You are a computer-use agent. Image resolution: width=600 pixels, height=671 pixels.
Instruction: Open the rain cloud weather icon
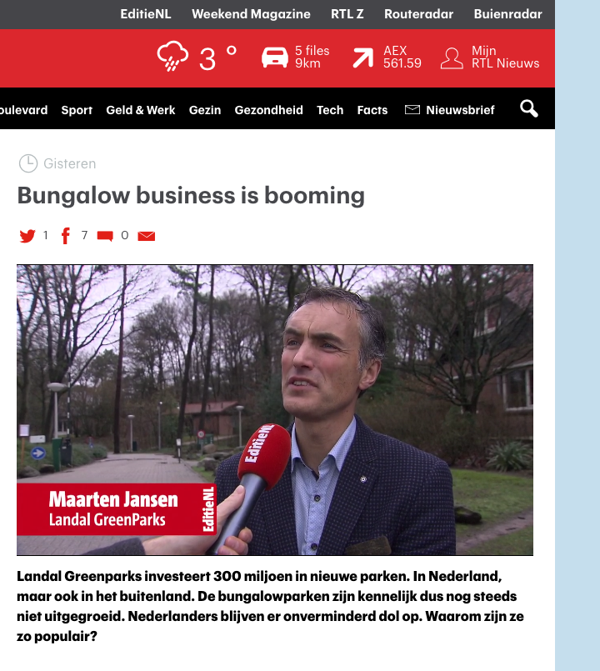tap(172, 56)
